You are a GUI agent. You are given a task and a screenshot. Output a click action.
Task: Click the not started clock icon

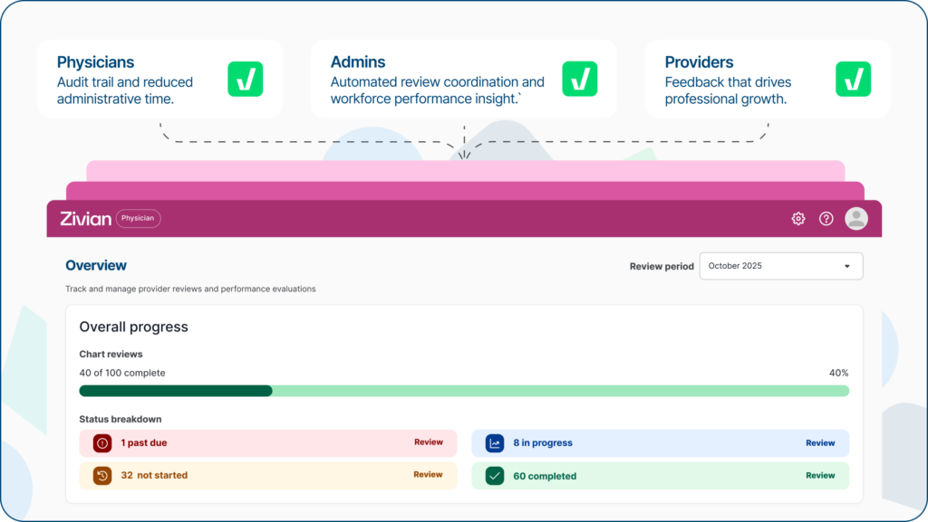click(101, 475)
